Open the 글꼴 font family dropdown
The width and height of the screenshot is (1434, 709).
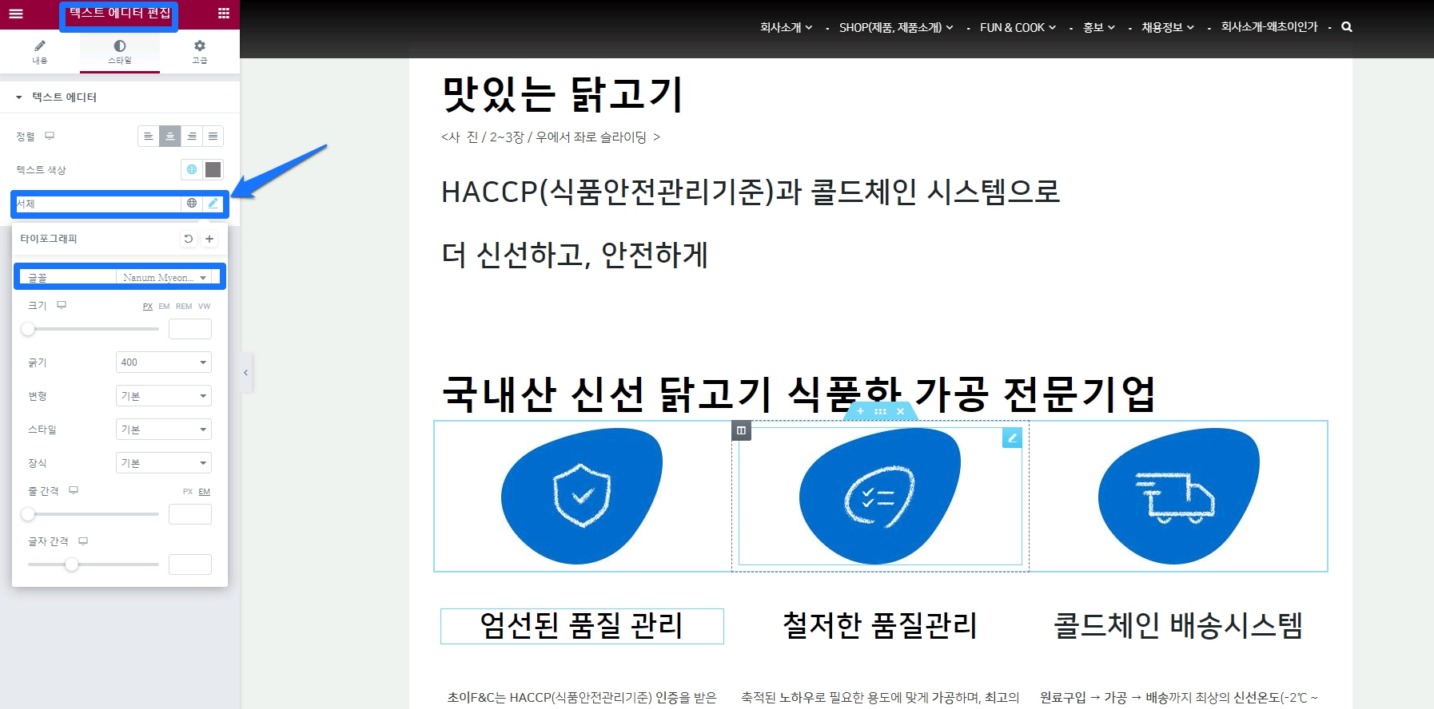coord(164,278)
